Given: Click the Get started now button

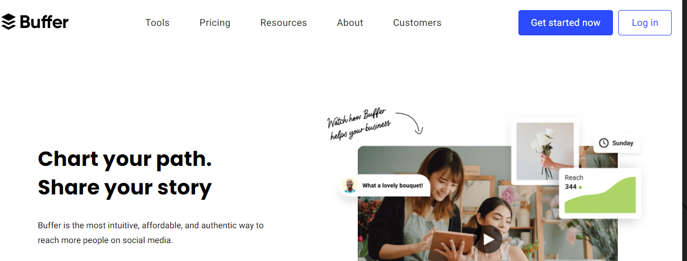Looking at the screenshot, I should 565,23.
